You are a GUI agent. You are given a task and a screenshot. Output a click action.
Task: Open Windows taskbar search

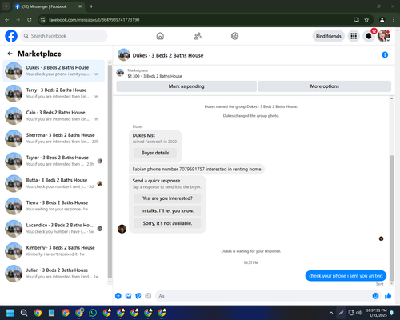pos(24,313)
